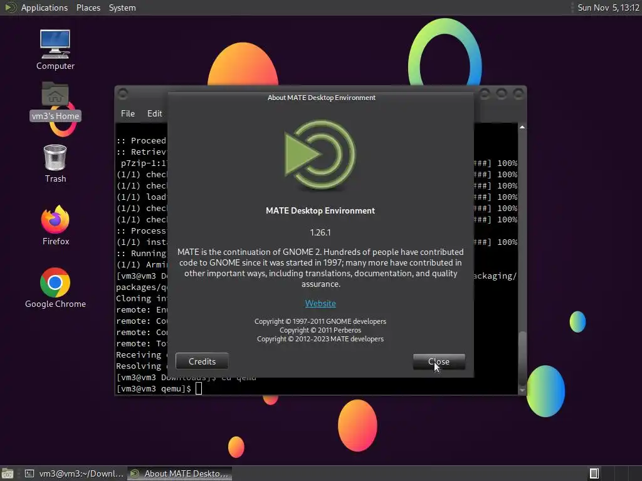This screenshot has width=642, height=481.
Task: Click the 'MATE Desktop Environment' heading
Action: (320, 210)
